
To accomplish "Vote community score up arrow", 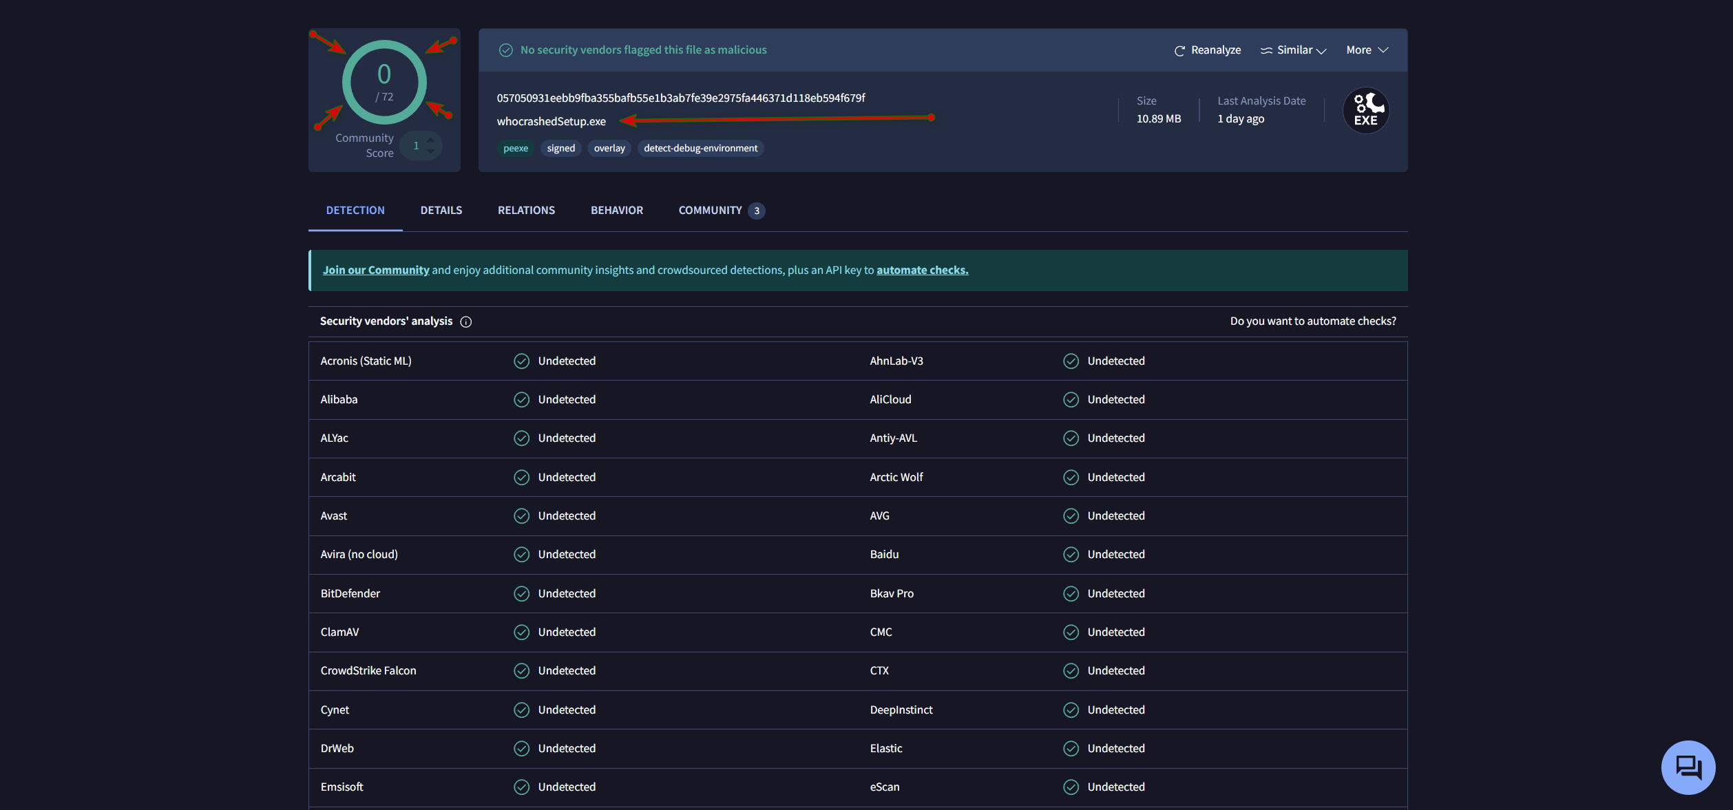I will coord(430,140).
